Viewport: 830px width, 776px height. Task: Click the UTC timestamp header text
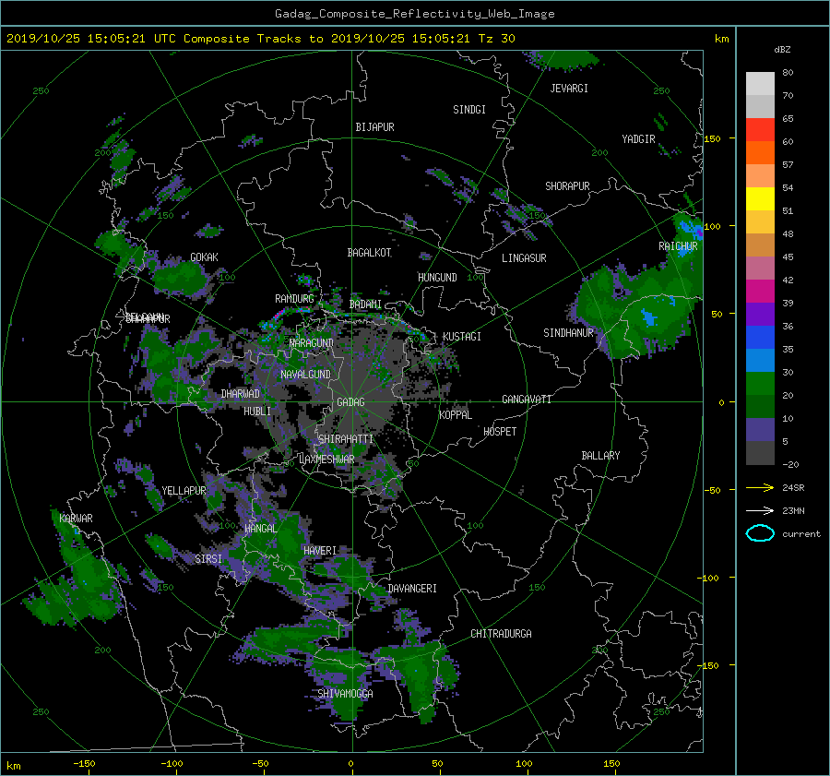261,39
